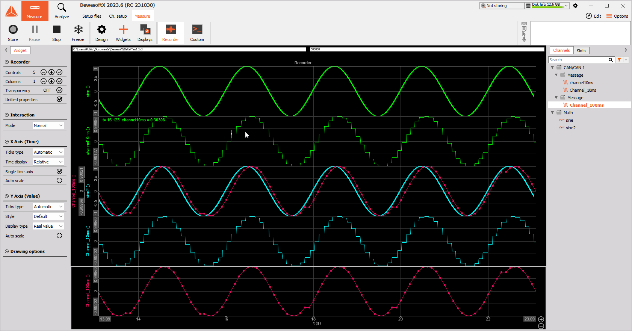Enable X Axis Auto scale
632x331 pixels.
(x=59, y=180)
